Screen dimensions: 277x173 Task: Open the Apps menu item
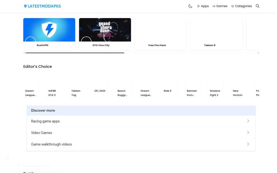tap(203, 6)
